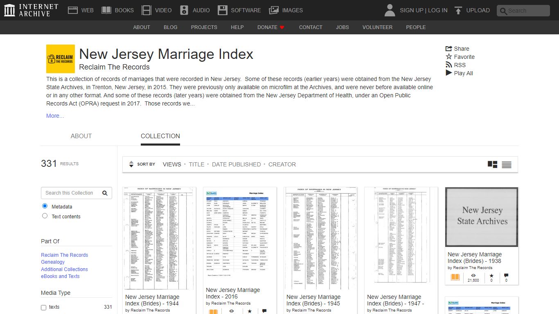Image resolution: width=559 pixels, height=314 pixels.
Task: Select the Metadata radio button
Action: (x=45, y=206)
